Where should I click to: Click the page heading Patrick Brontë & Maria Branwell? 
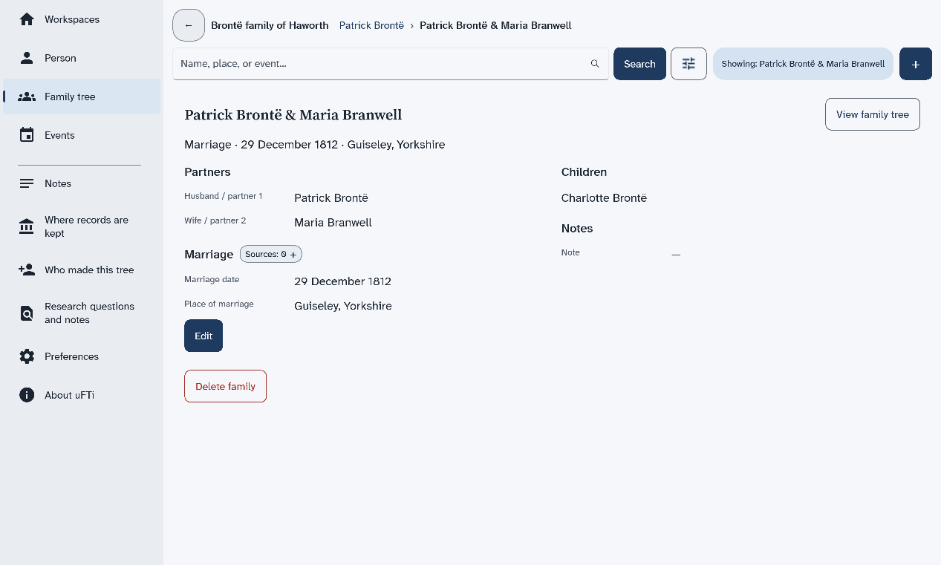(x=293, y=115)
